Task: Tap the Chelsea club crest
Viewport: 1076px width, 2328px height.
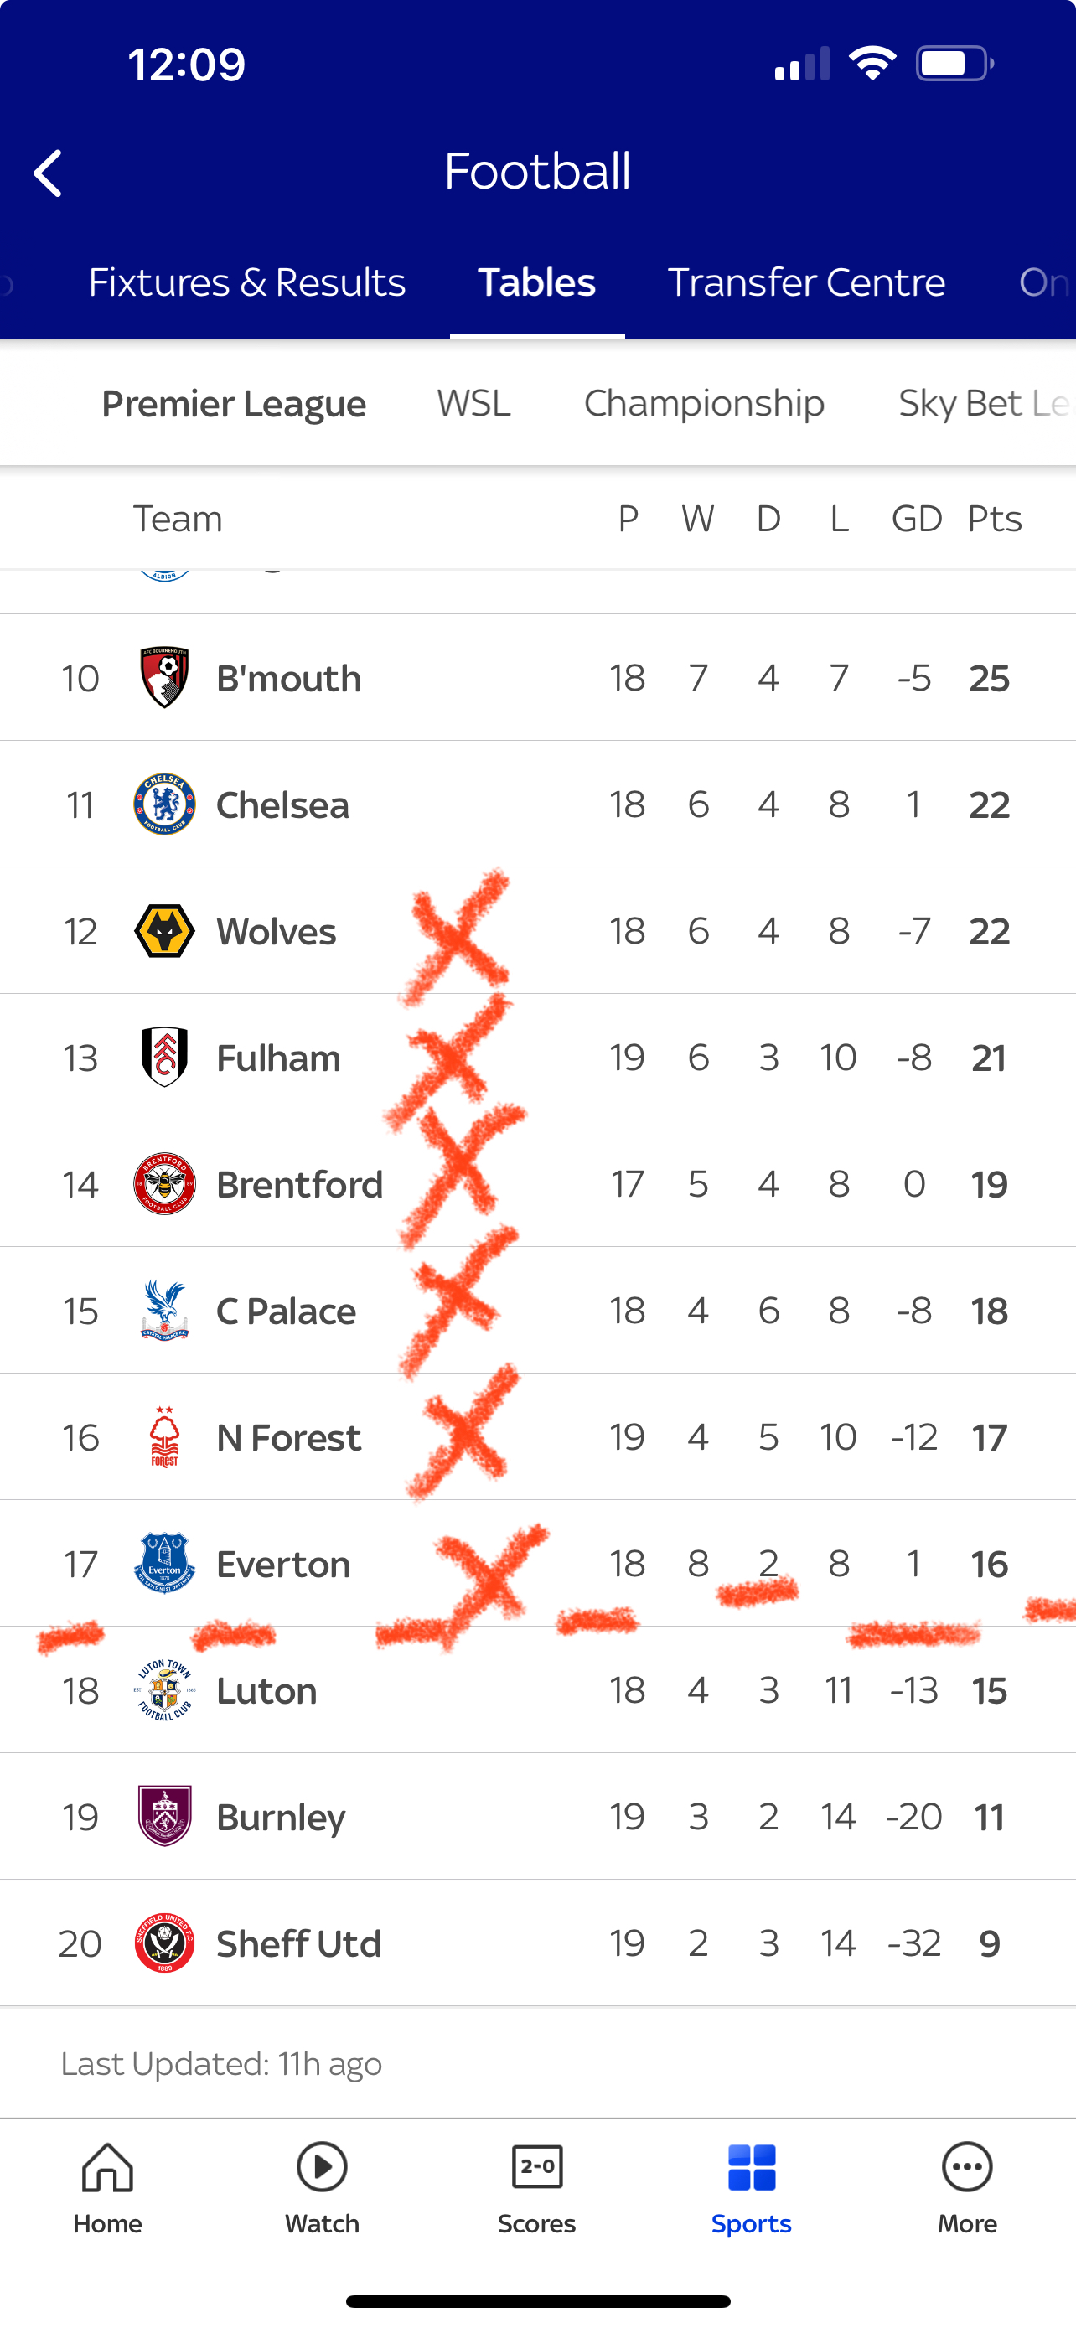Action: tap(164, 804)
